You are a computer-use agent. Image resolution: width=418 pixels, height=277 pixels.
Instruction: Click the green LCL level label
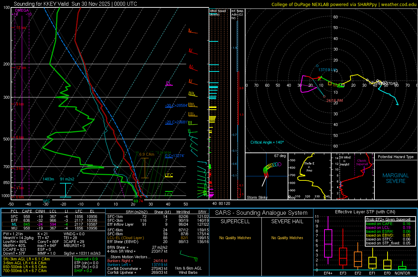(169, 194)
